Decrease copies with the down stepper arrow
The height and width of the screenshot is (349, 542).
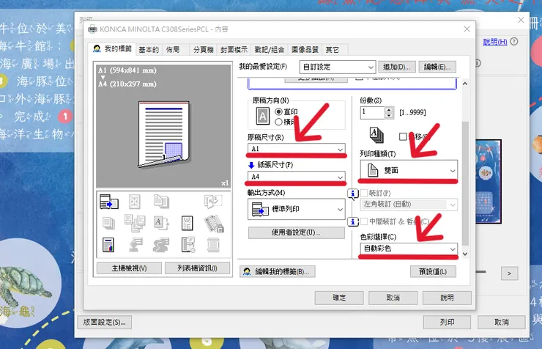click(x=389, y=116)
